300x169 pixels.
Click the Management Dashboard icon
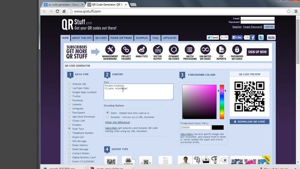point(110,50)
